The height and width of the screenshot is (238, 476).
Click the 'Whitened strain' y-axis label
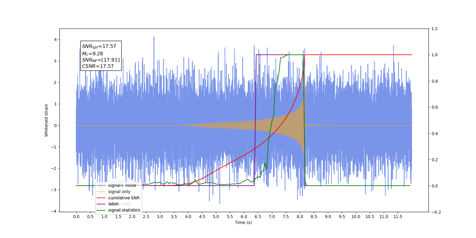(46, 120)
